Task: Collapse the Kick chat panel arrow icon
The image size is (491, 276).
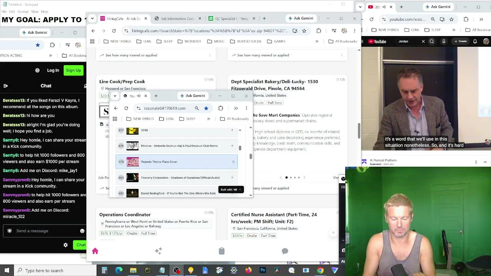Action: click(5, 86)
